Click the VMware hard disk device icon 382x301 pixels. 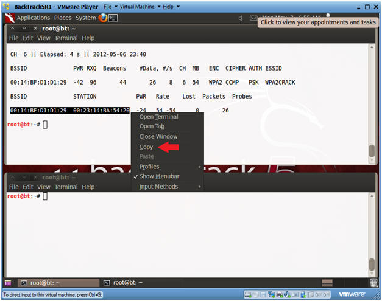(x=248, y=295)
